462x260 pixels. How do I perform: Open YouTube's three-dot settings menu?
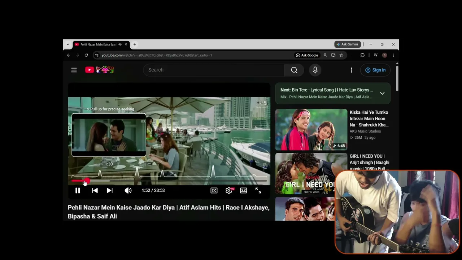click(352, 70)
